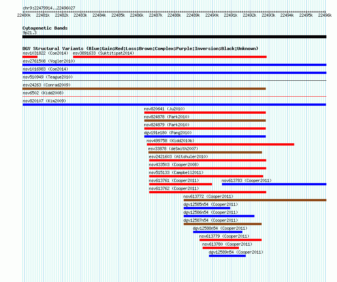Open the esv2761508 (Vogler2010) variant
Image resolution: width=337 pixels, height=282 pixels.
tap(174, 65)
